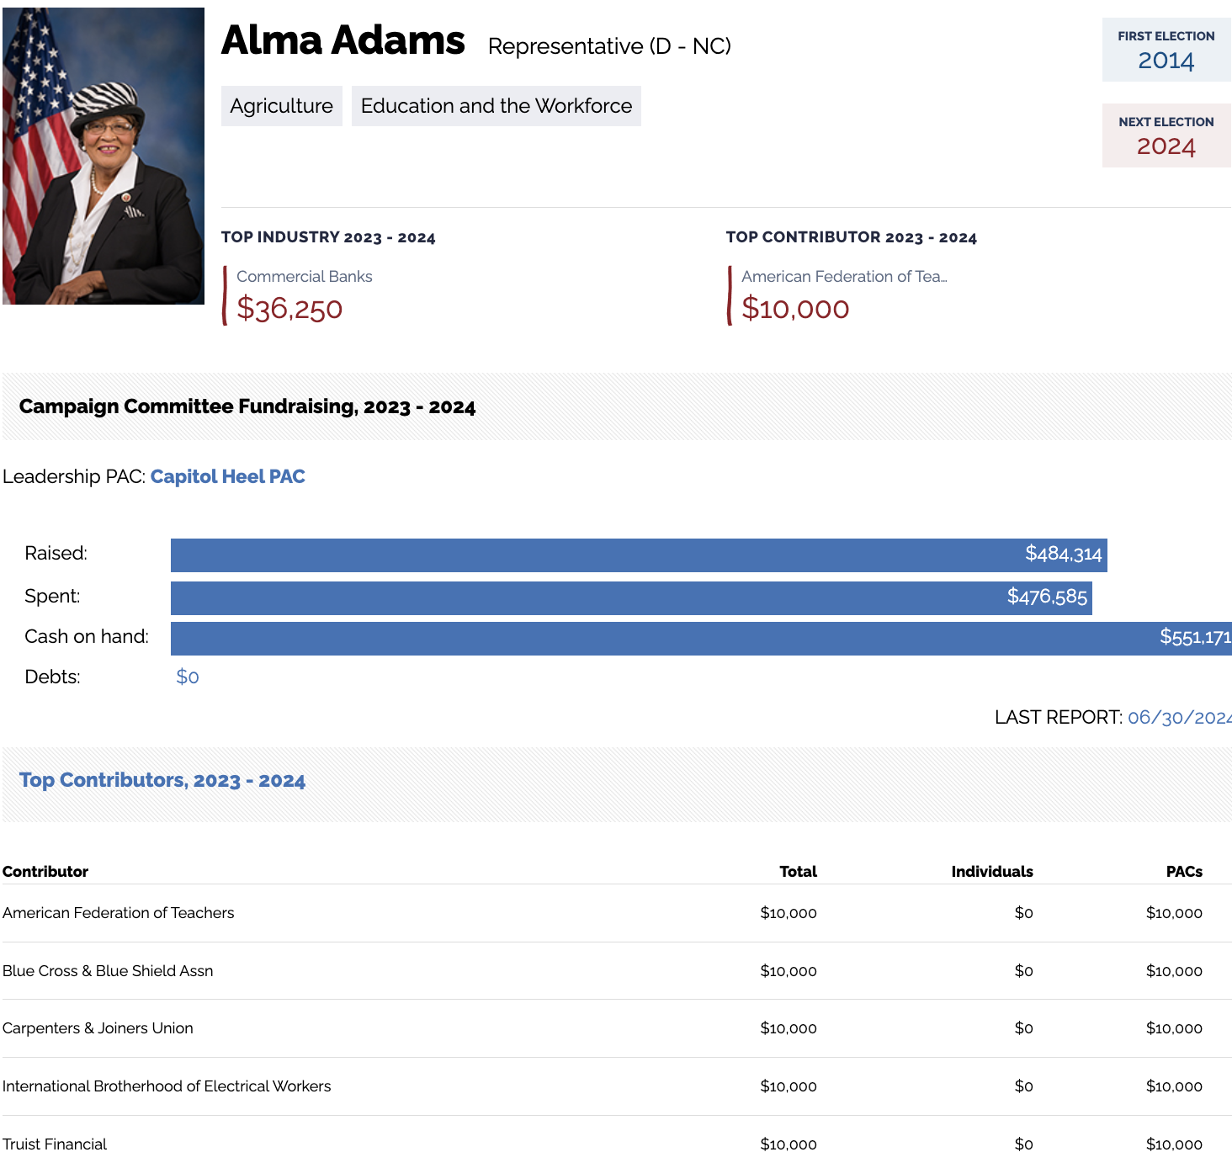Screen dimensions: 1232x1168
Task: Click the Contributor column header
Action: (x=45, y=872)
